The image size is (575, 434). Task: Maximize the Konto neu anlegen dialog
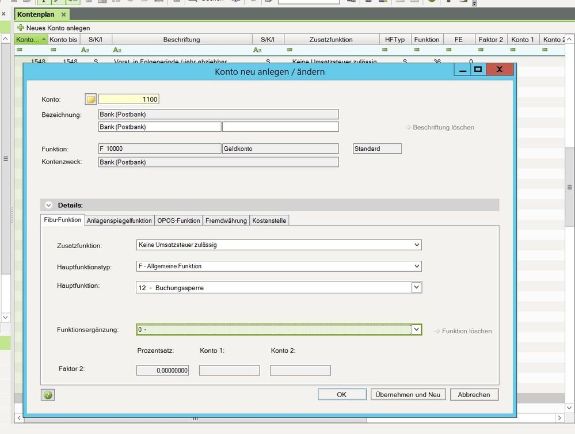tap(478, 69)
